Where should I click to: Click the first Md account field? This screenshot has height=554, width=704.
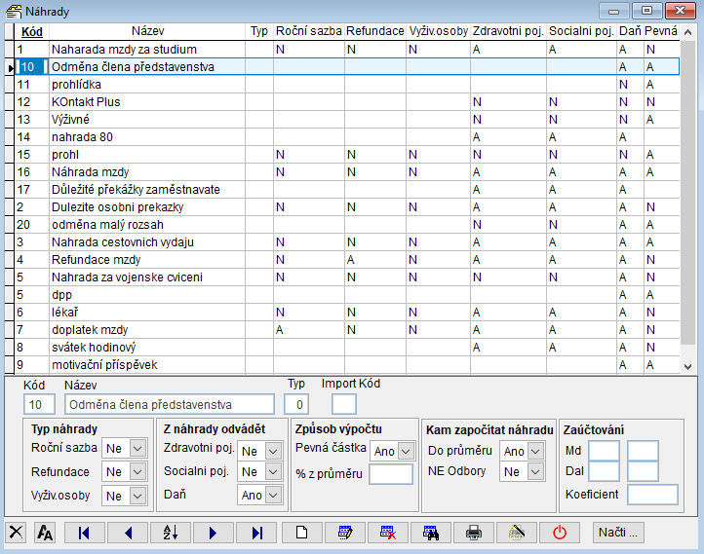tap(605, 451)
